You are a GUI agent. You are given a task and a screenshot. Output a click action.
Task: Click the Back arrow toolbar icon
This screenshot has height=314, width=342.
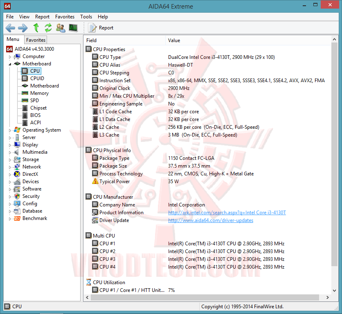(10, 28)
